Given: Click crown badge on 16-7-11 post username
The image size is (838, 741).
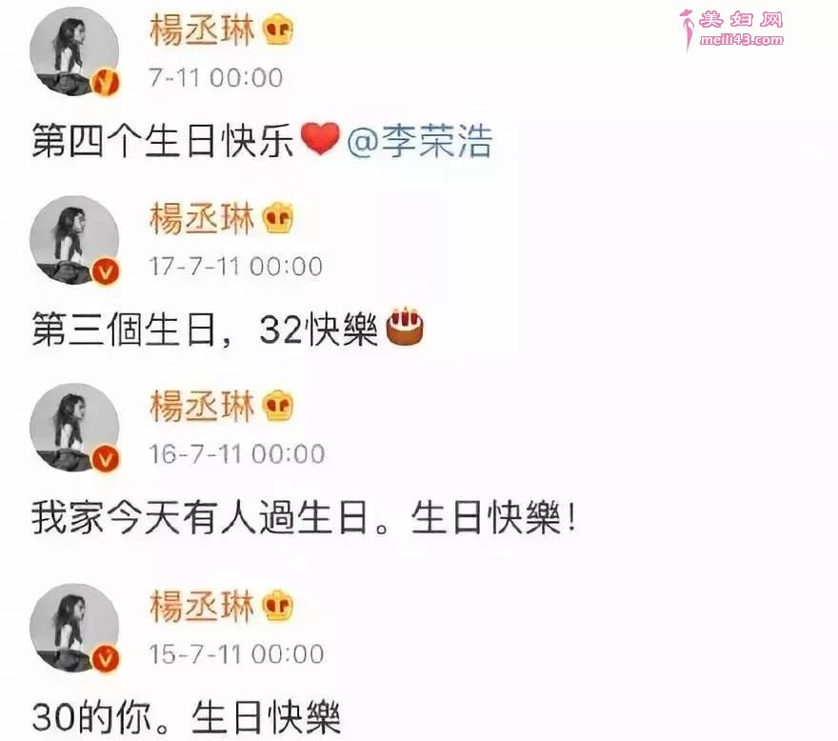Looking at the screenshot, I should [278, 405].
